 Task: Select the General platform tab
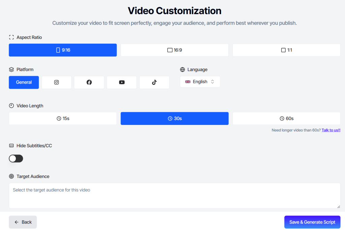click(24, 82)
